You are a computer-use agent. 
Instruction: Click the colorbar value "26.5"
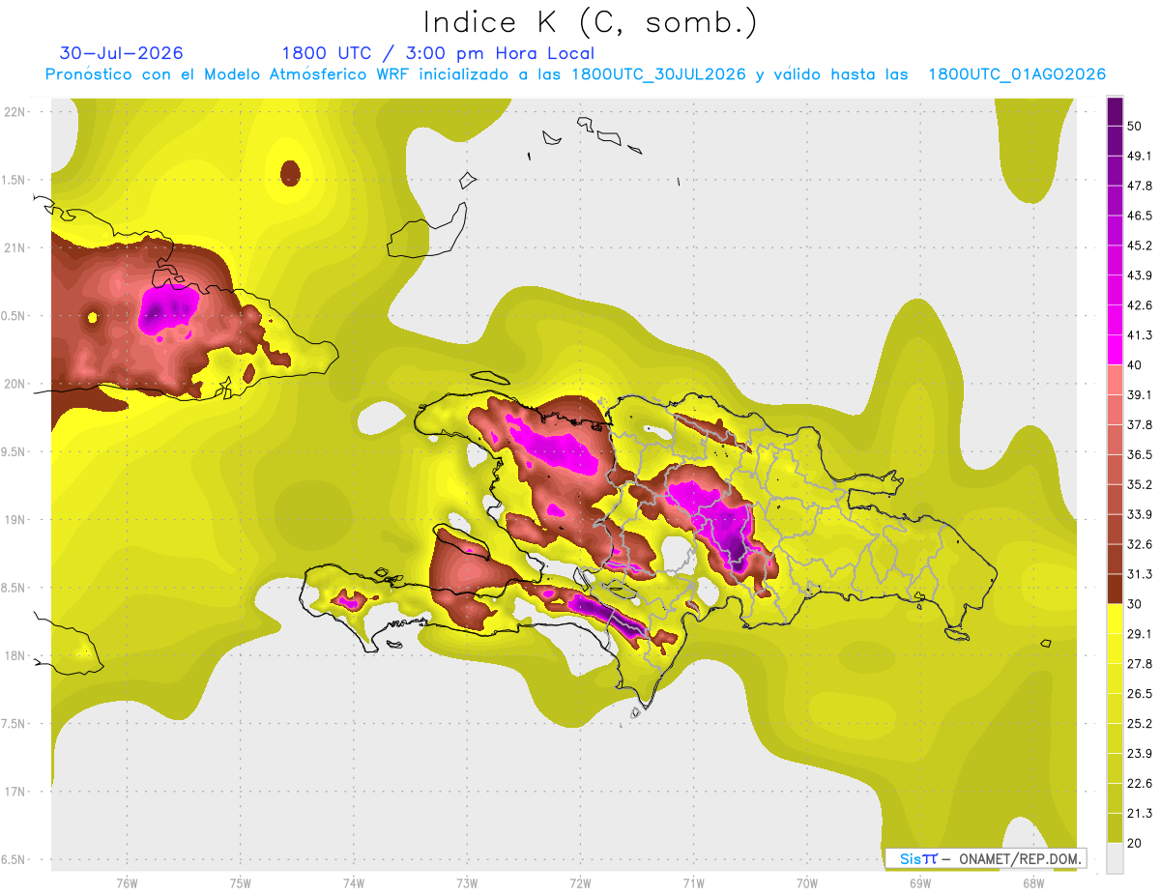point(1139,694)
